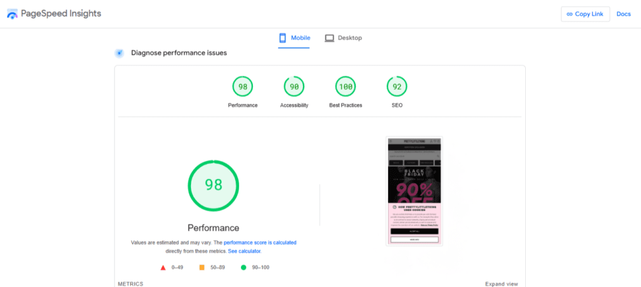Click the green circle 90–100 legend marker
The image size is (641, 287).
[243, 268]
